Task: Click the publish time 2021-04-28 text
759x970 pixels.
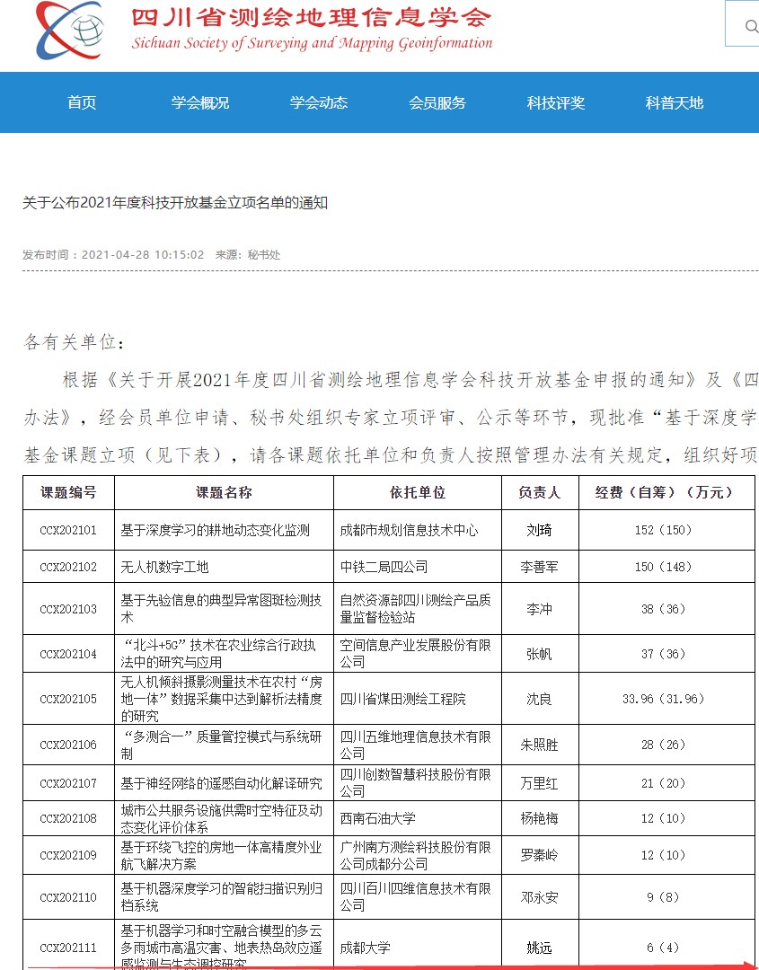Action: coord(143,255)
